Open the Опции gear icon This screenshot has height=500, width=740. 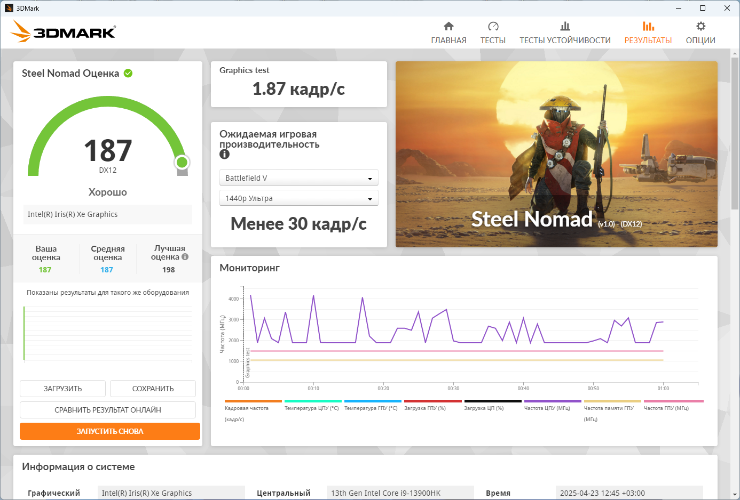[700, 26]
